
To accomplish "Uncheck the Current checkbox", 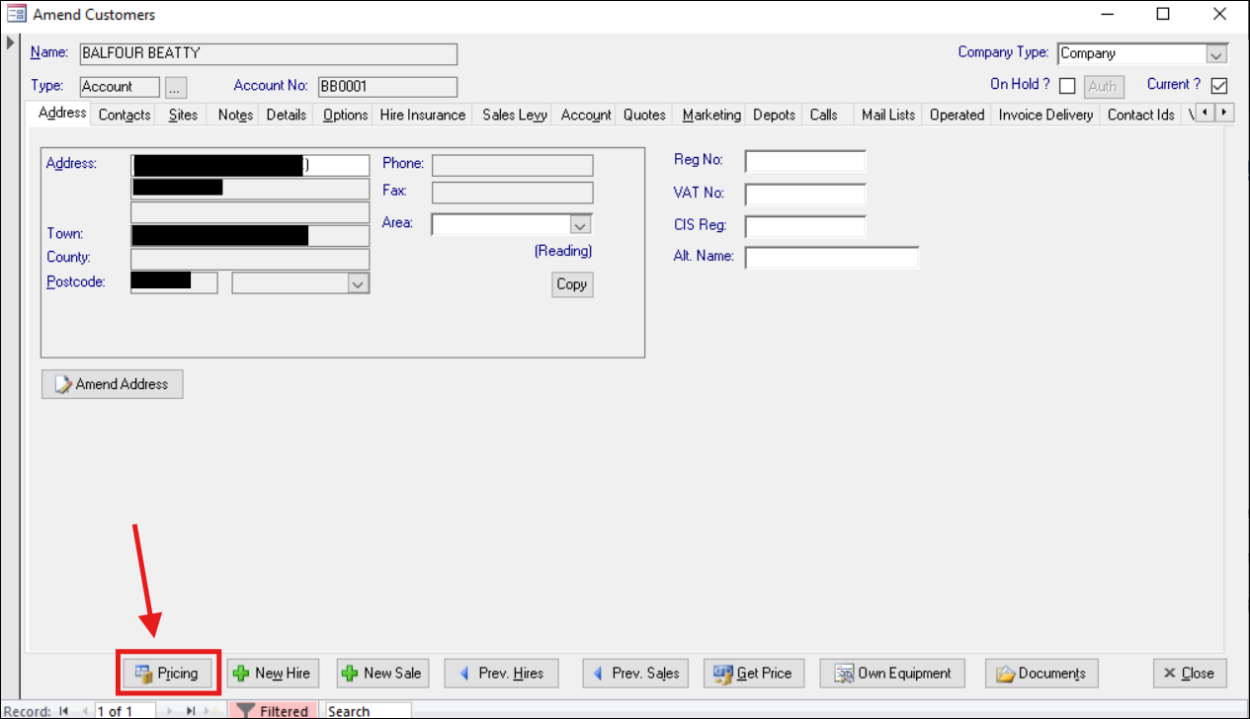I will [1219, 85].
